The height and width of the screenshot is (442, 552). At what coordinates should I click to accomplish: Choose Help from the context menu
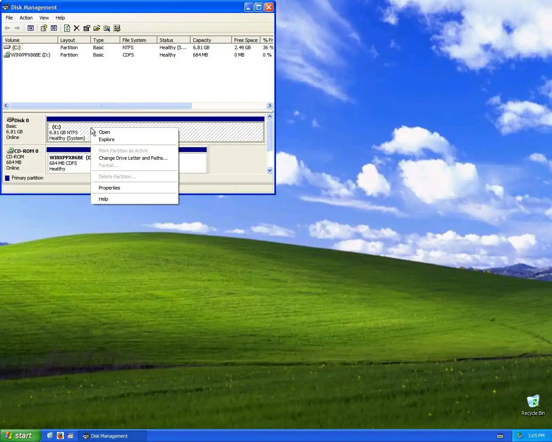pyautogui.click(x=135, y=199)
